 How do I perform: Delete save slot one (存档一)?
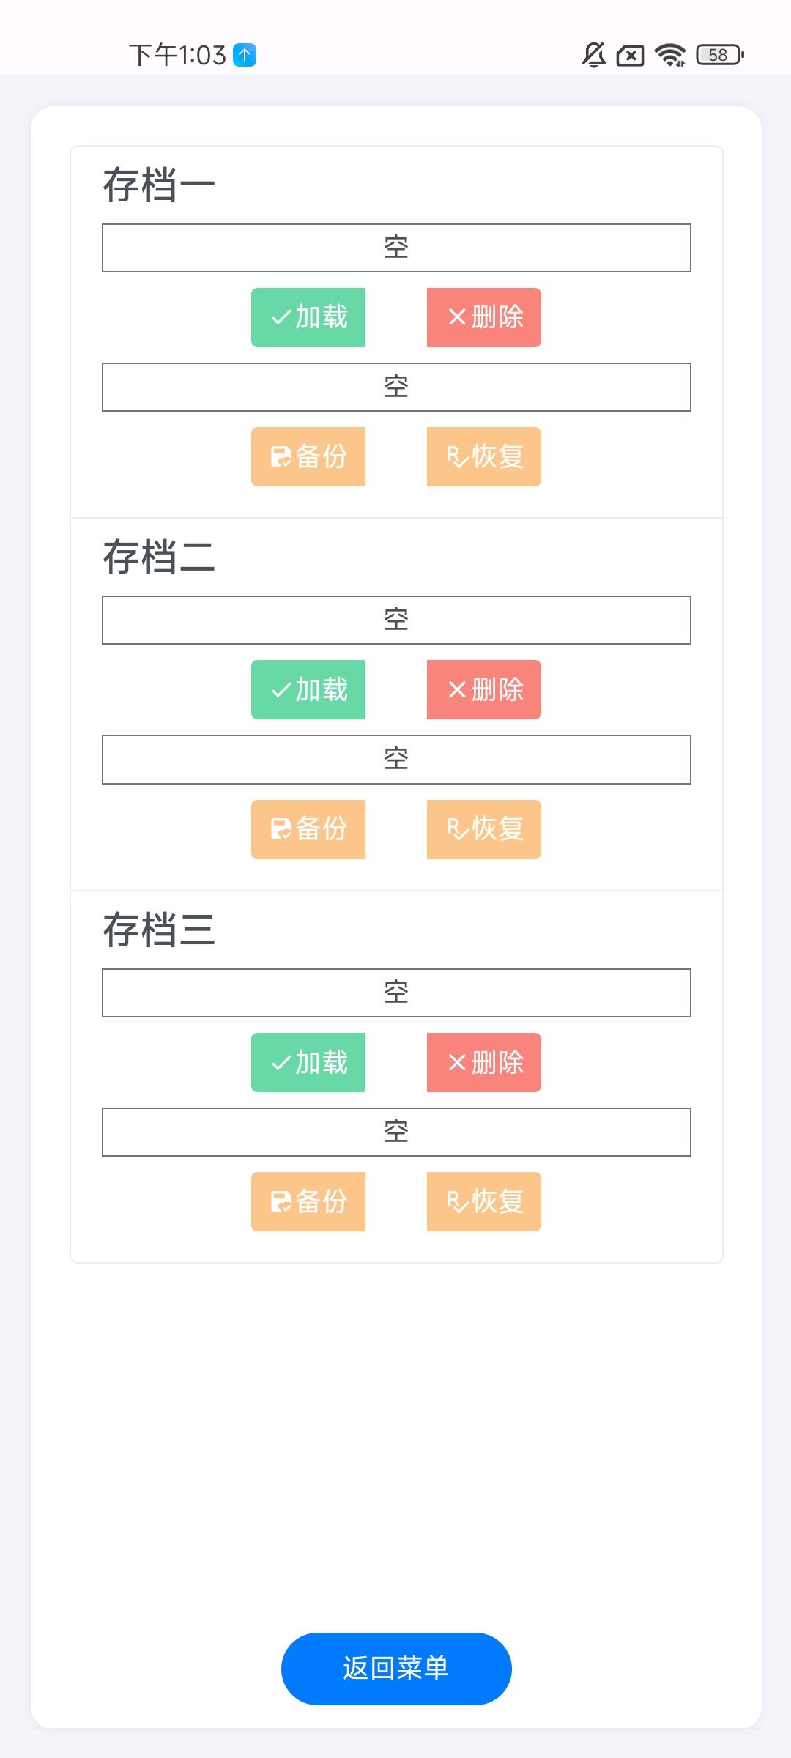tap(483, 317)
